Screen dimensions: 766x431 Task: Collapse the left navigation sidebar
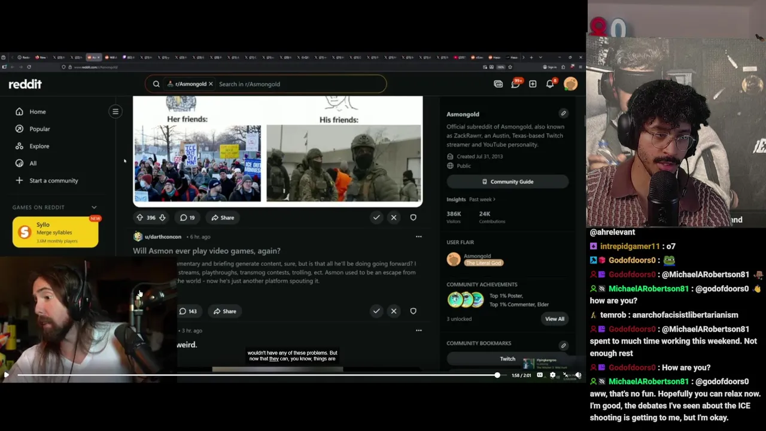pyautogui.click(x=115, y=111)
